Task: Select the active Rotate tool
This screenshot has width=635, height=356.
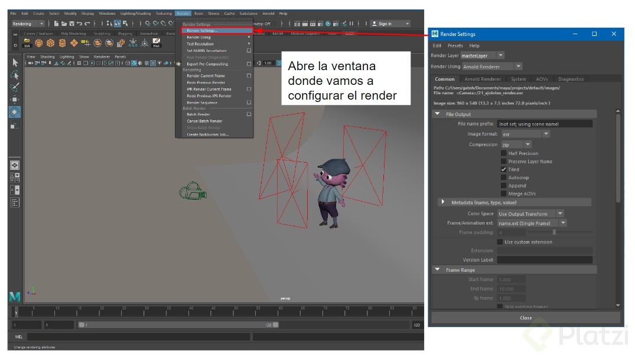Action: tap(15, 112)
